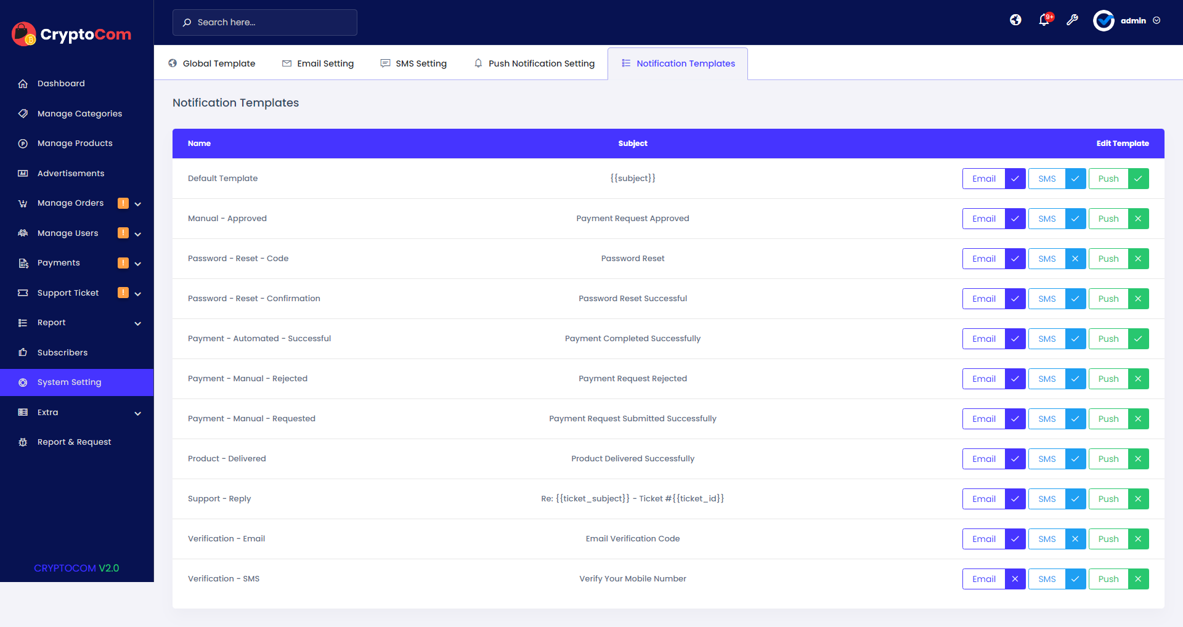This screenshot has width=1183, height=627.
Task: Click the Manage Users orange alert badge
Action: (123, 233)
